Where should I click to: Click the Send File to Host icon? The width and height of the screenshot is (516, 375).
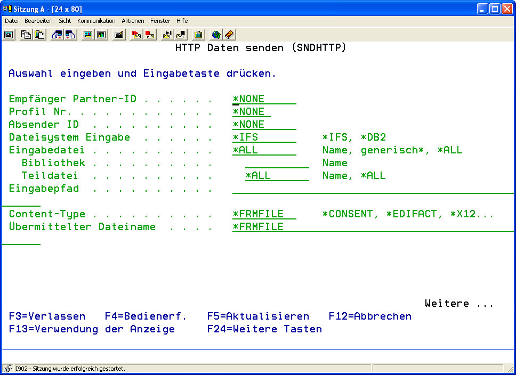point(57,35)
